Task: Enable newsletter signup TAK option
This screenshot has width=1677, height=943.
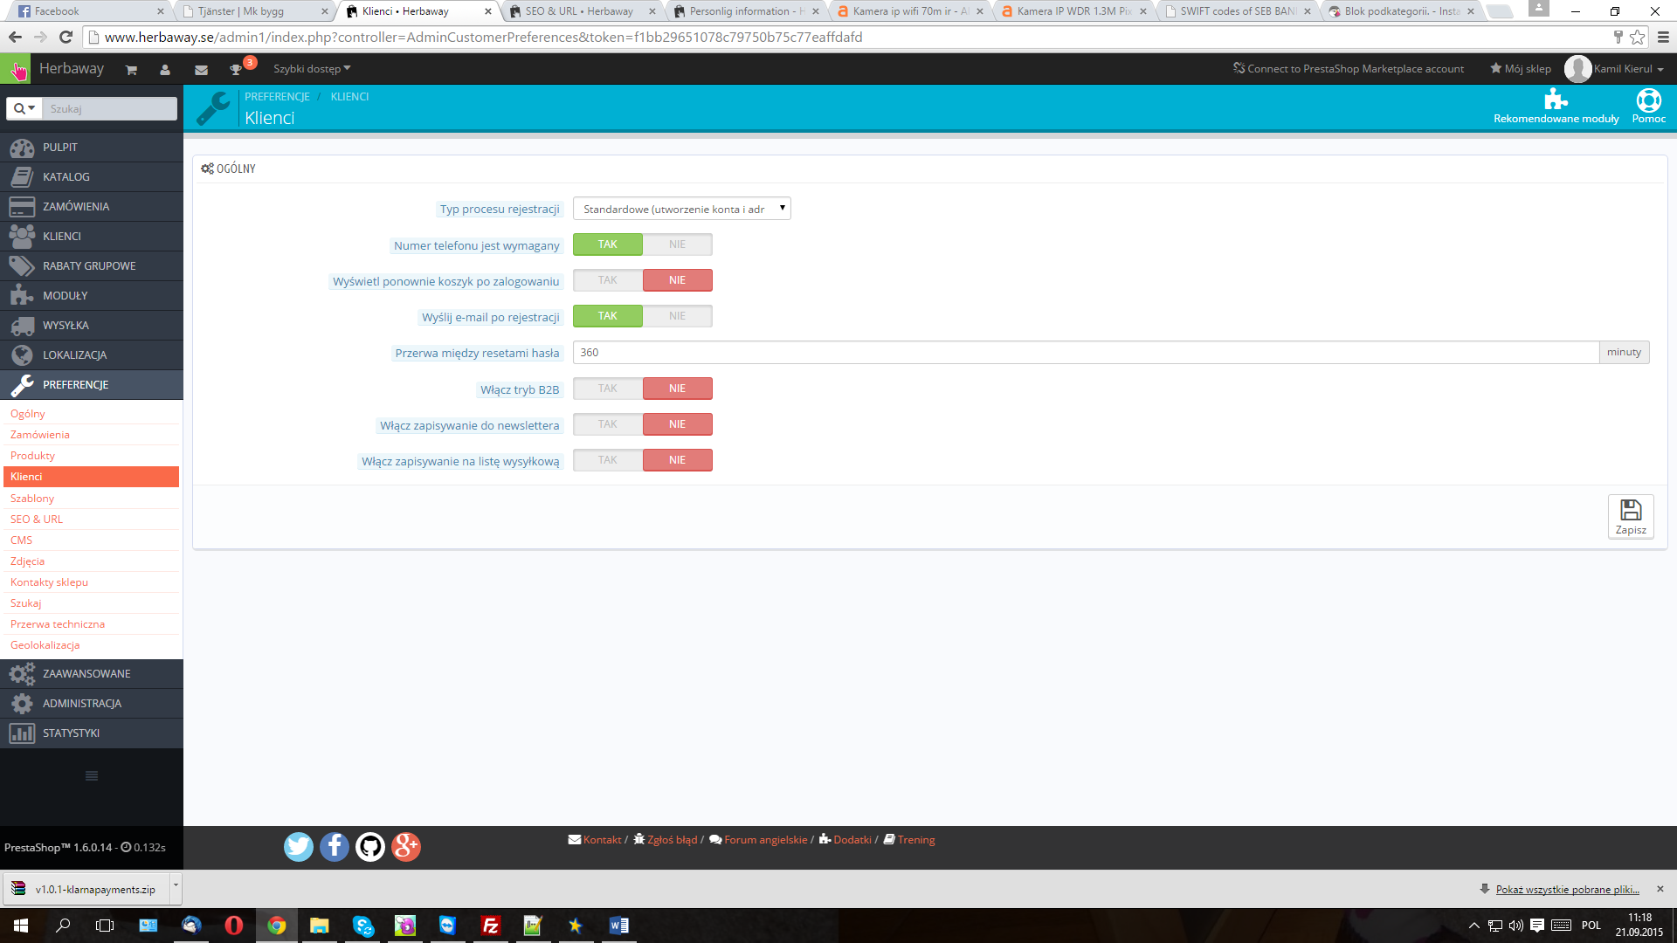Action: [608, 424]
